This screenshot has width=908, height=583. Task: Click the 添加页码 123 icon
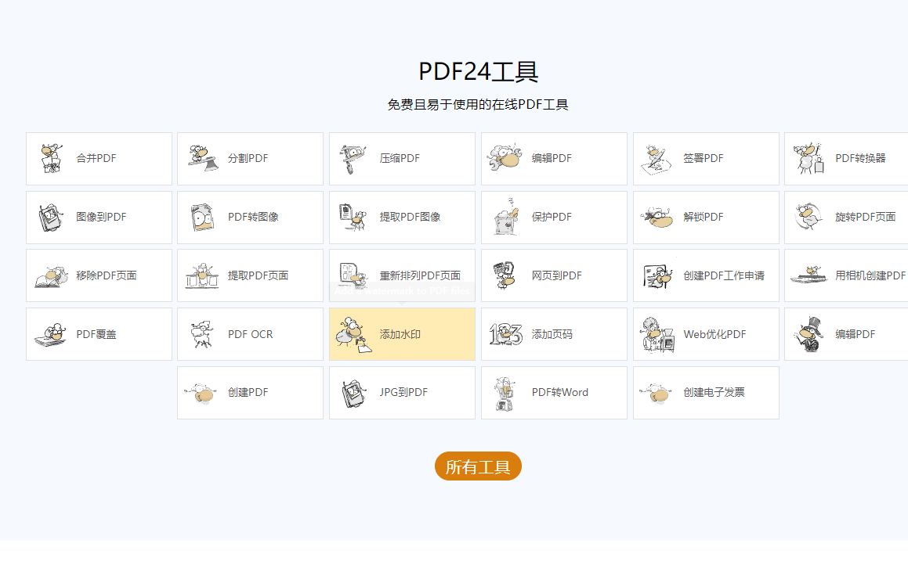coord(505,334)
